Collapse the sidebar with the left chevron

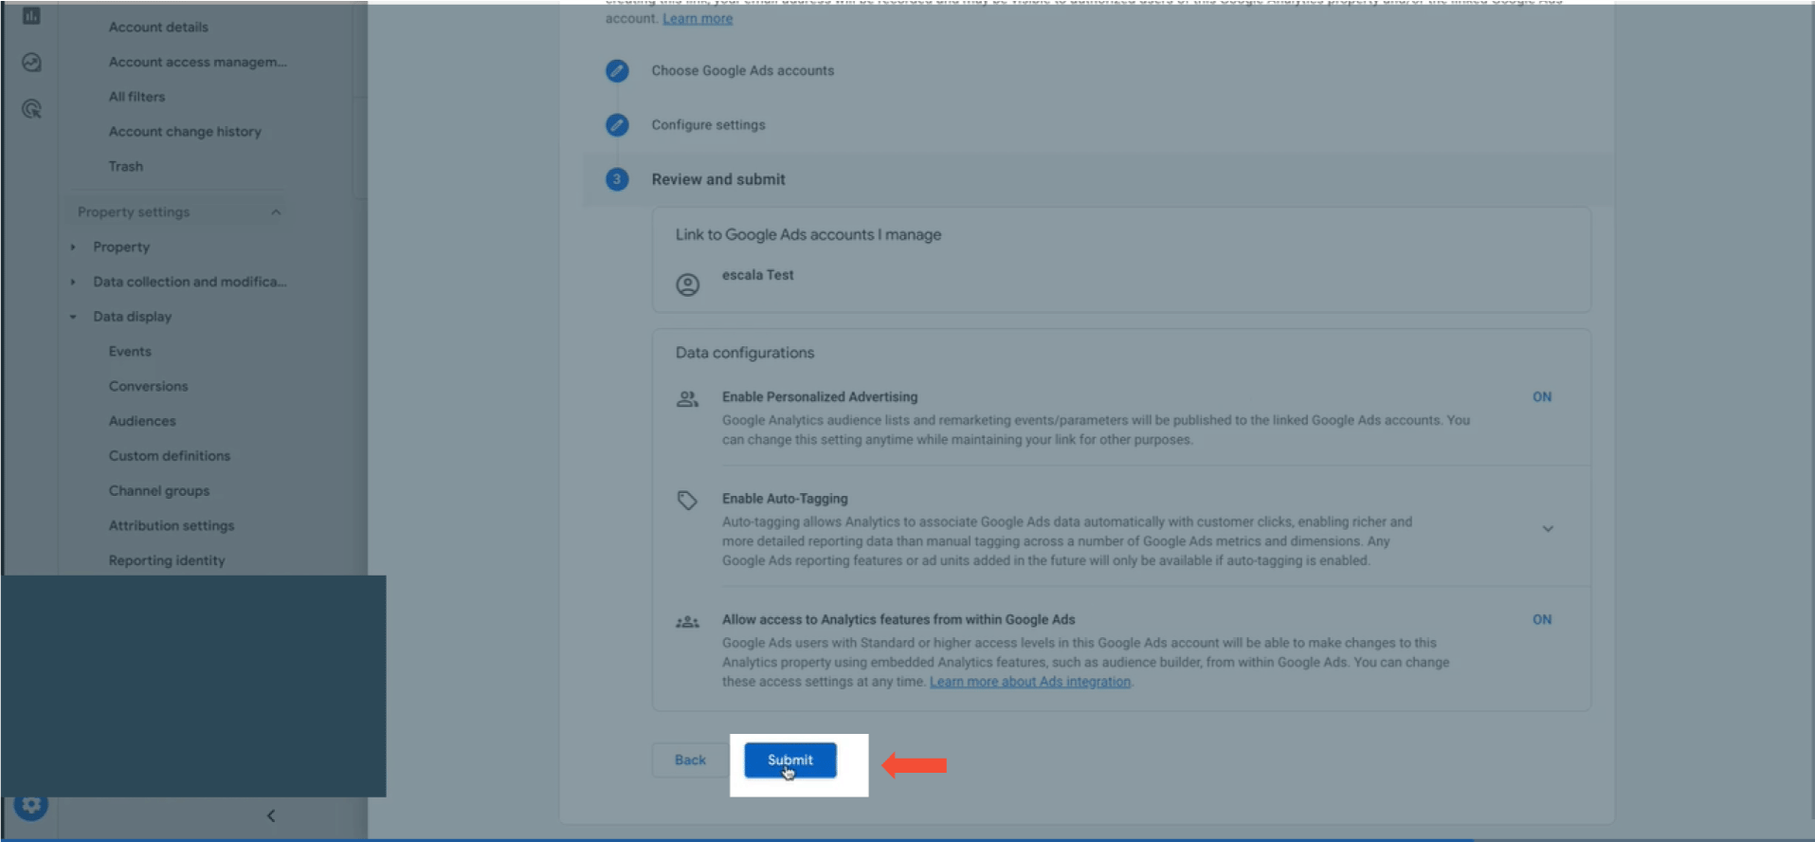tap(271, 815)
